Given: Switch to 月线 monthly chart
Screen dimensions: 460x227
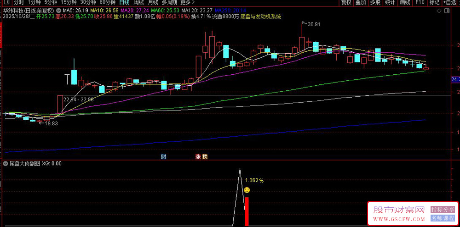Looking at the screenshot, I should click(153, 2).
